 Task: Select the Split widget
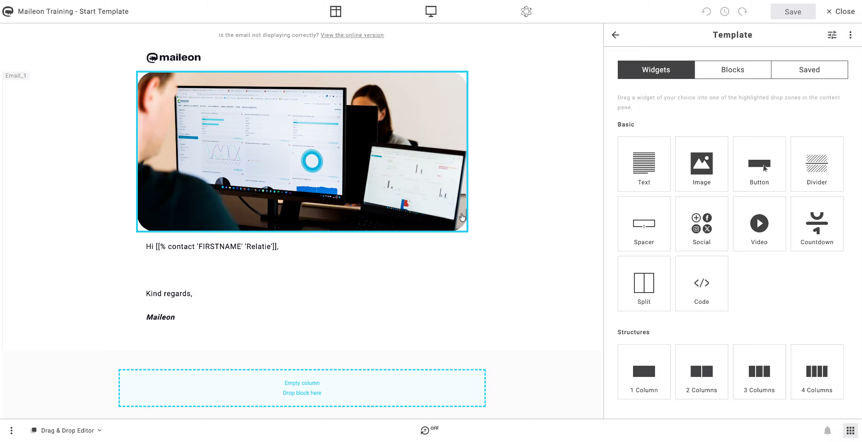[x=644, y=284]
